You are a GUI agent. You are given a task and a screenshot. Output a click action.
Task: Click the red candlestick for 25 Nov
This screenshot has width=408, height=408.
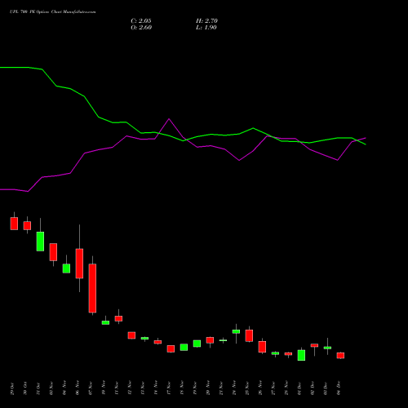tap(249, 335)
